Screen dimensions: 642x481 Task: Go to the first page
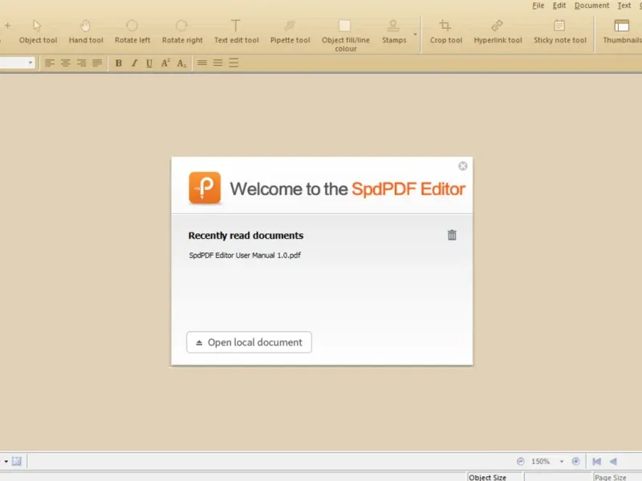click(596, 462)
